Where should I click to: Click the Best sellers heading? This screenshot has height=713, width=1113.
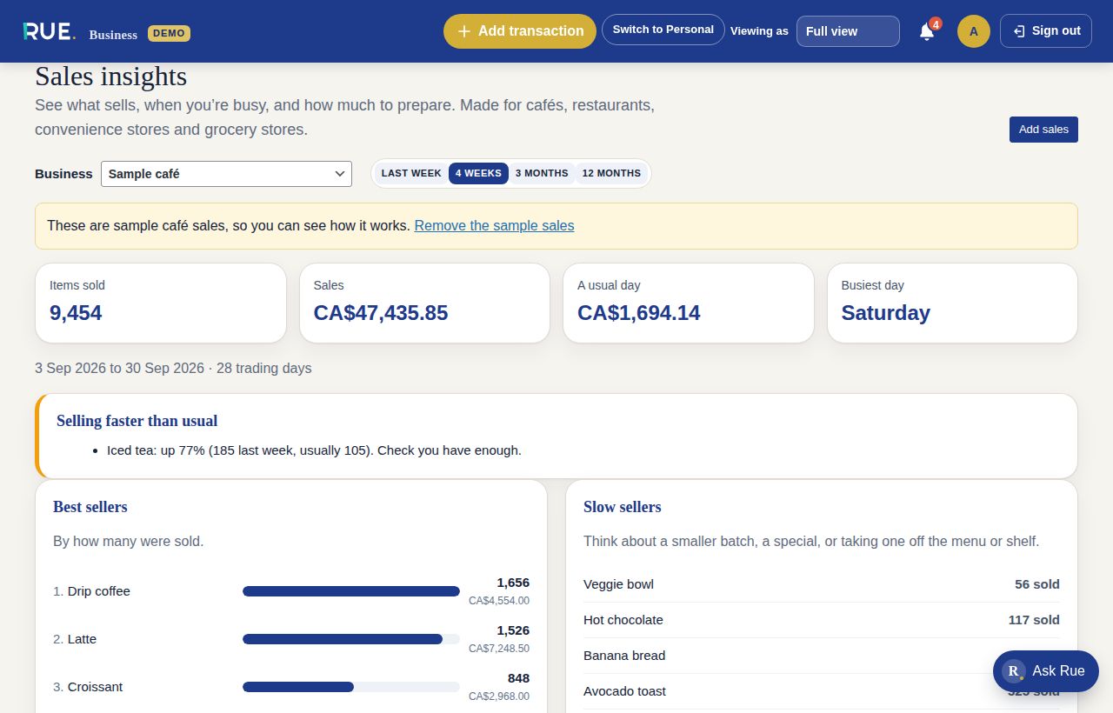pos(90,507)
